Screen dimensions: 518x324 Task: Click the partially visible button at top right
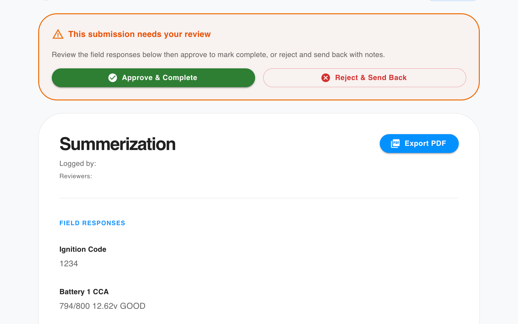pos(452,1)
